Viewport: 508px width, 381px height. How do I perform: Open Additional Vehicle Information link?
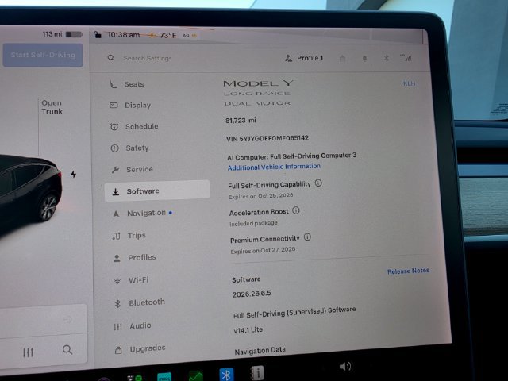(274, 167)
